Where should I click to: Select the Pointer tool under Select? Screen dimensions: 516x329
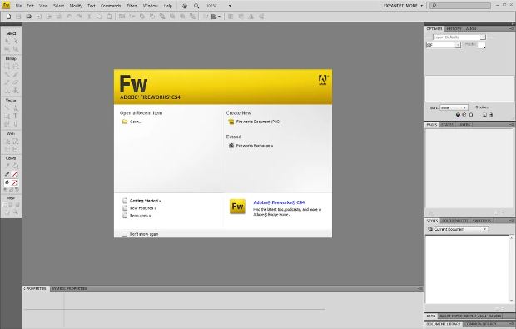(x=7, y=42)
